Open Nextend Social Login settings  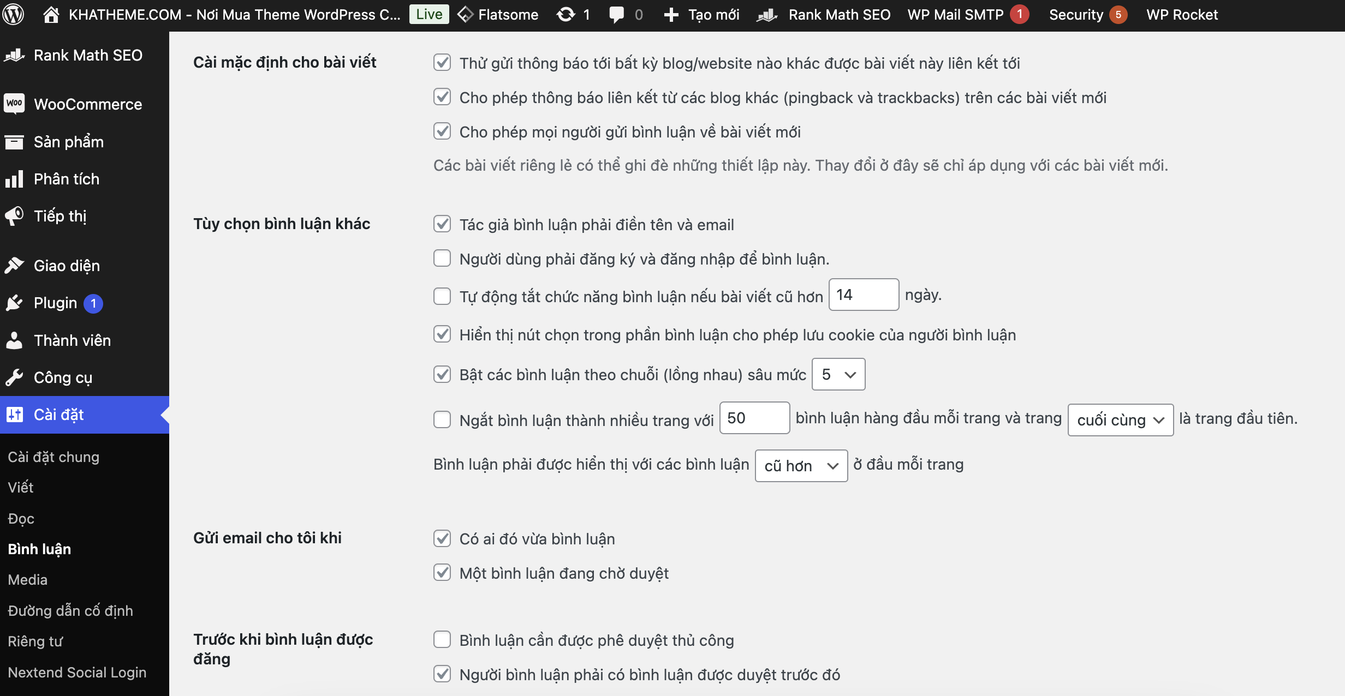77,673
